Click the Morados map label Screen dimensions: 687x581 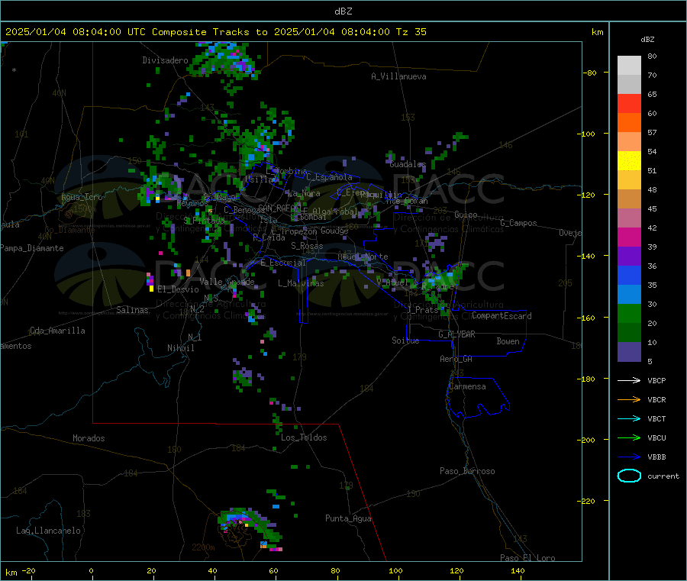pos(89,438)
